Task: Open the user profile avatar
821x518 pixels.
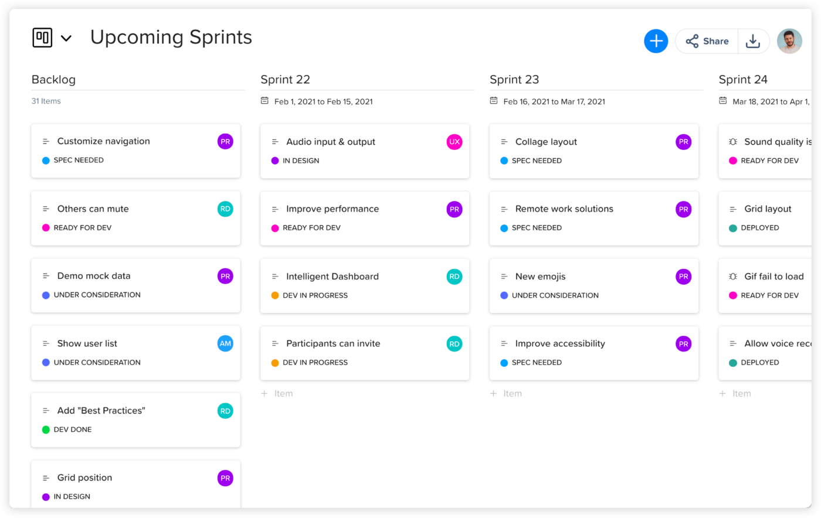Action: click(x=789, y=41)
